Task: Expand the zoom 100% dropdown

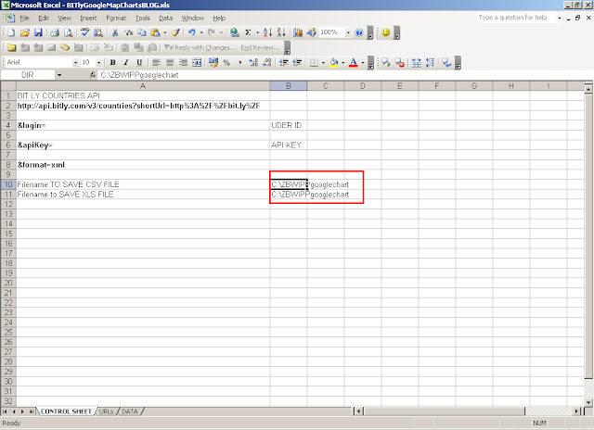Action: (348, 32)
